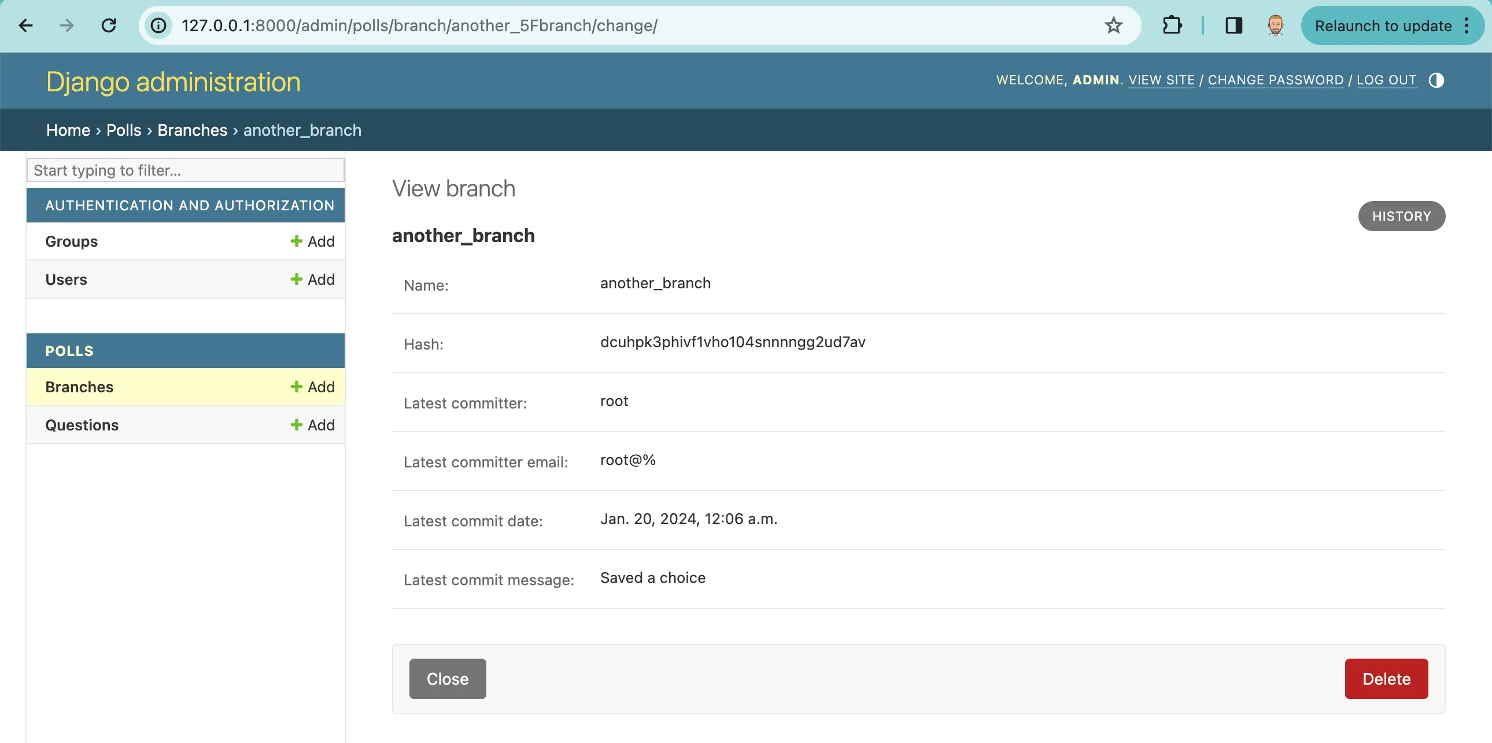Click the HISTORY button
The height and width of the screenshot is (743, 1492).
(x=1401, y=216)
